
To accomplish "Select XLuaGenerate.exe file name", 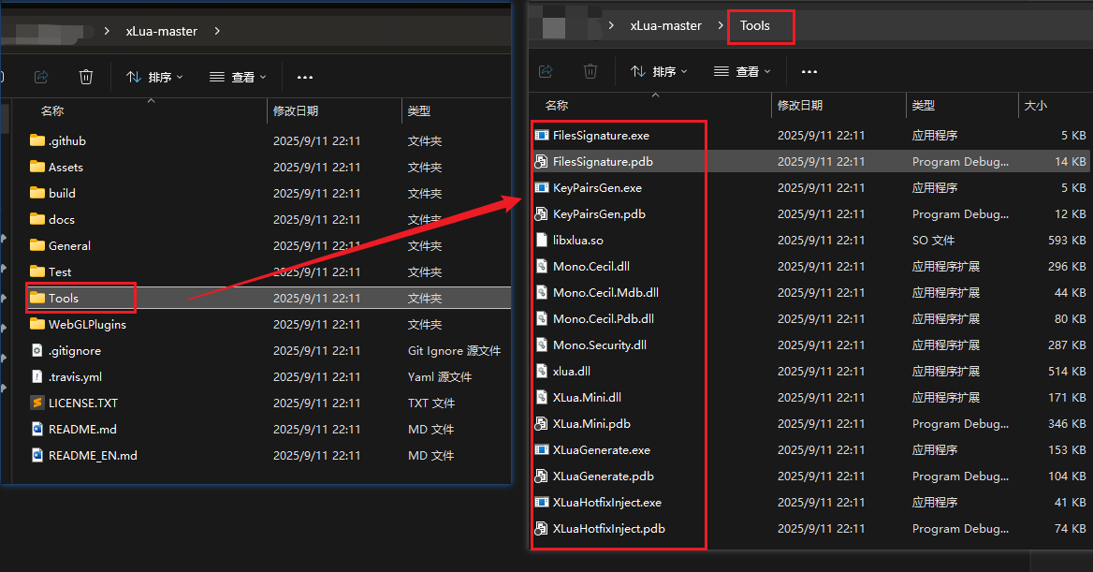I will [x=602, y=450].
